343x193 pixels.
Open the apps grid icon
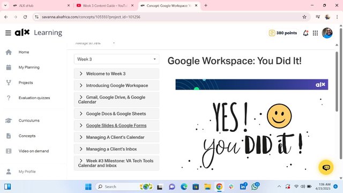tap(315, 33)
